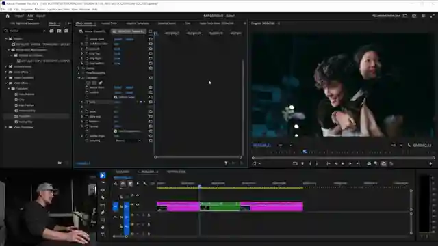The width and height of the screenshot is (438, 246).
Task: Toggle the Rotation stopwatch animation
Action: [x=87, y=122]
